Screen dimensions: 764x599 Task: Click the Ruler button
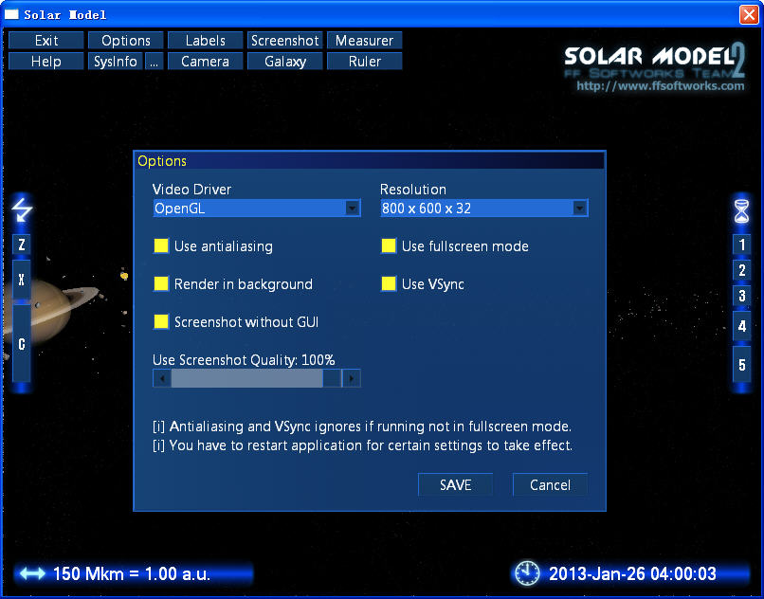pyautogui.click(x=364, y=62)
